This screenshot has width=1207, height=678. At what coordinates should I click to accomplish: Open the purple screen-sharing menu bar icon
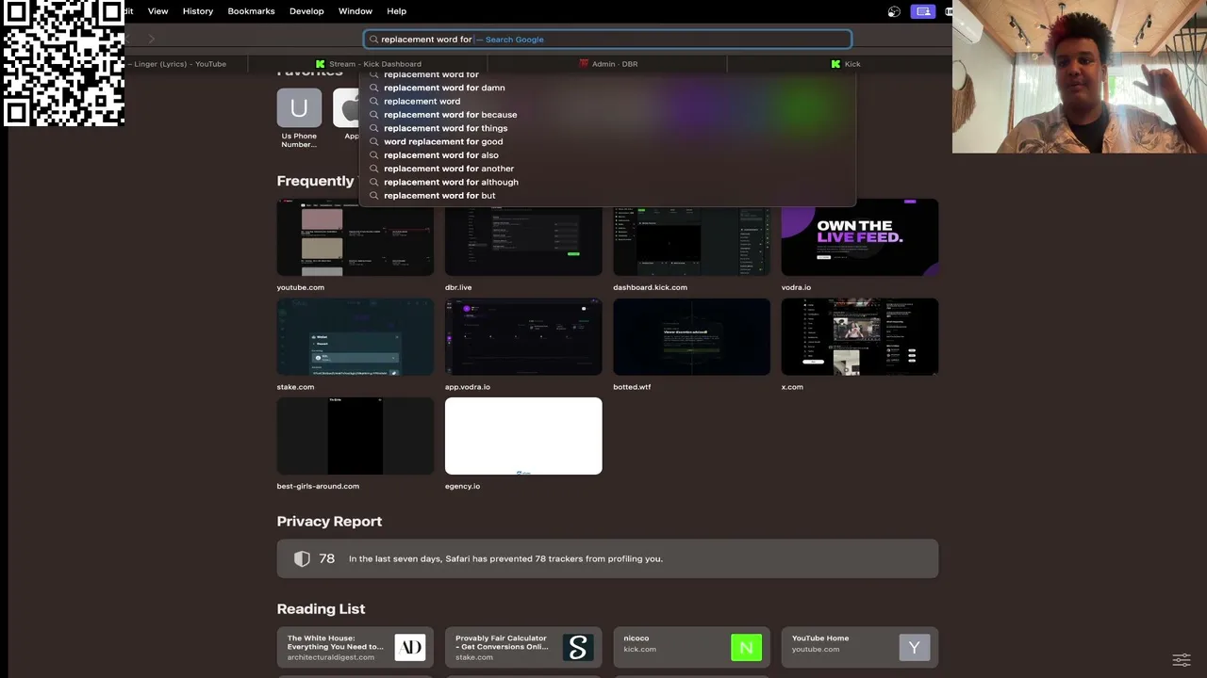pos(923,11)
